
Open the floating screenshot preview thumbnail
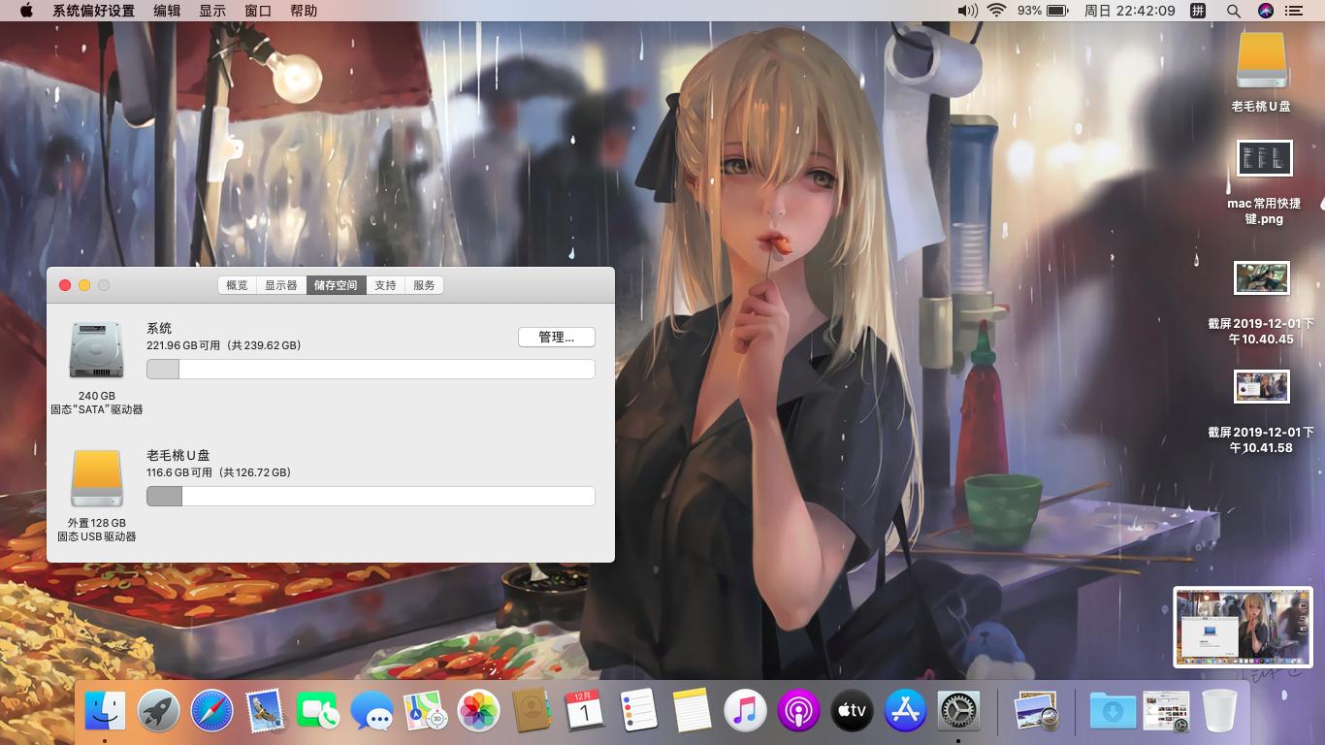click(1243, 627)
